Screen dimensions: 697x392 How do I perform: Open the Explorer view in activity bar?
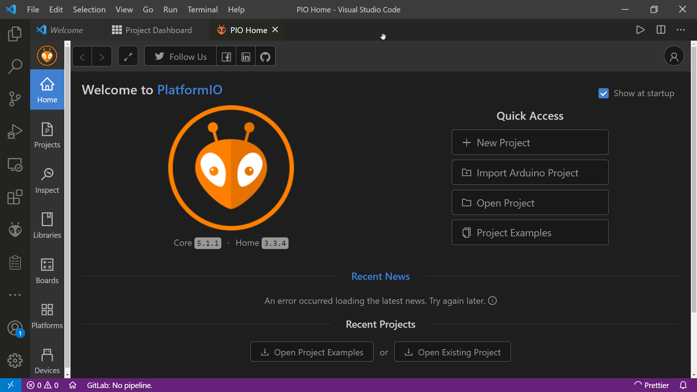pos(15,34)
